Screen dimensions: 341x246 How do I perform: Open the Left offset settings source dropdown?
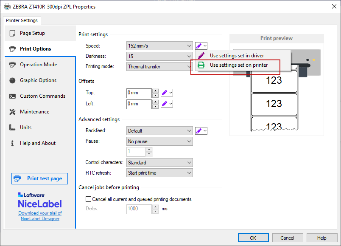(170, 103)
